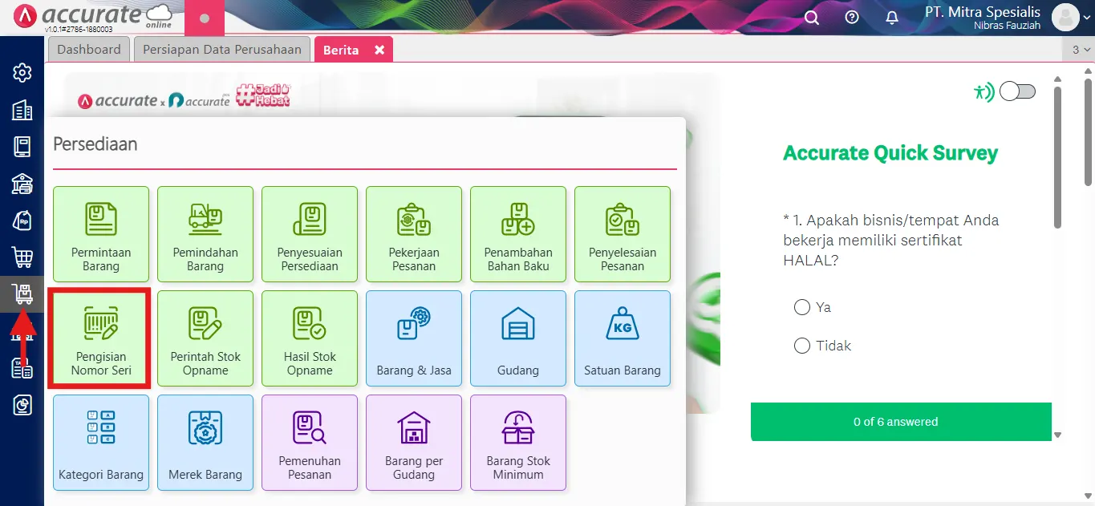Click the survey progress bar
1095x506 pixels.
901,422
